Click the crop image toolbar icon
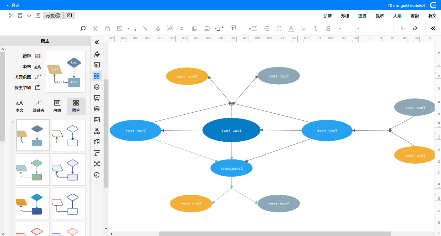441x236 pixels. click(x=120, y=28)
